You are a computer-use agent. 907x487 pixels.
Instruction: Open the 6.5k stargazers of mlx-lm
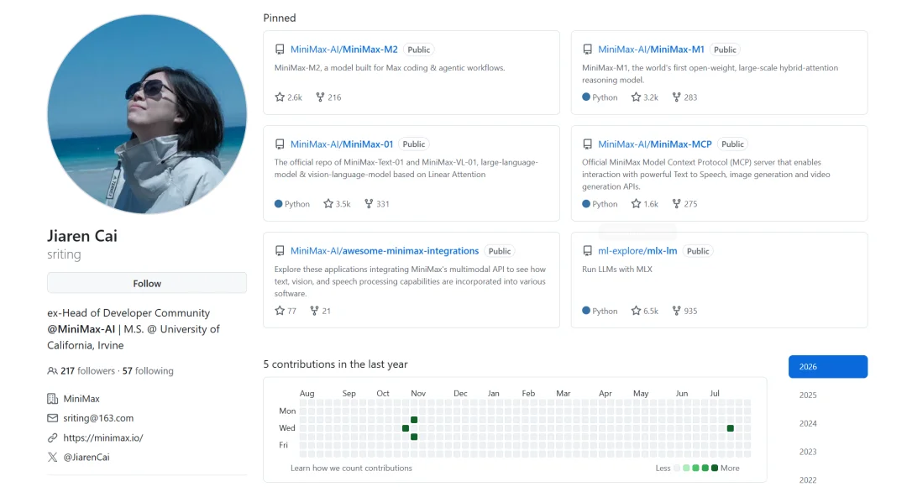point(645,311)
